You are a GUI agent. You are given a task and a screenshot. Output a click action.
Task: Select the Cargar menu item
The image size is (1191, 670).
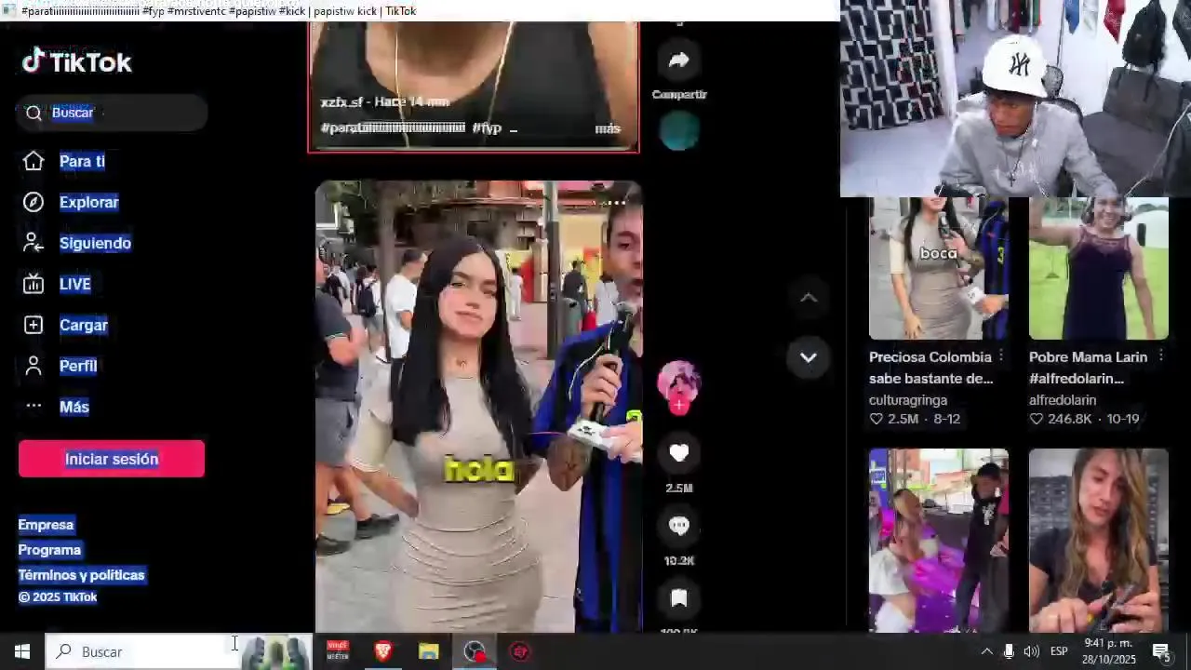pos(84,325)
